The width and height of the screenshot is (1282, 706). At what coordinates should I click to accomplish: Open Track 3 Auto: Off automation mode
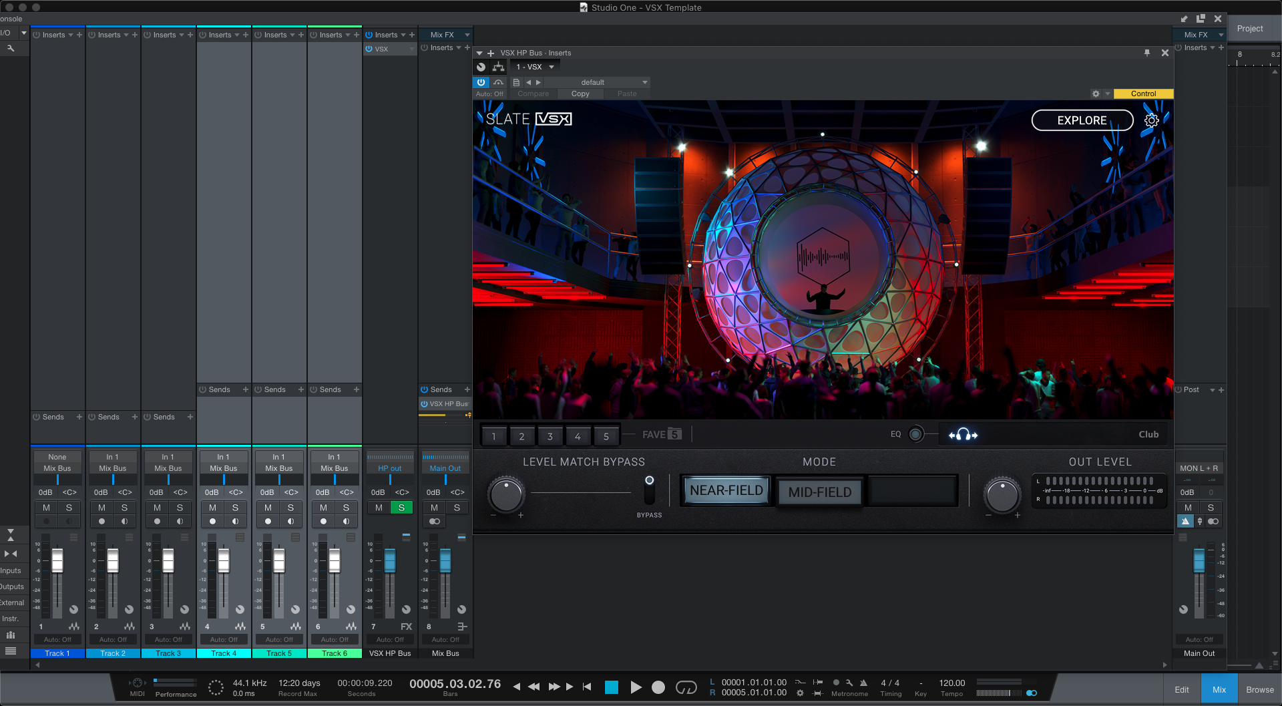168,639
